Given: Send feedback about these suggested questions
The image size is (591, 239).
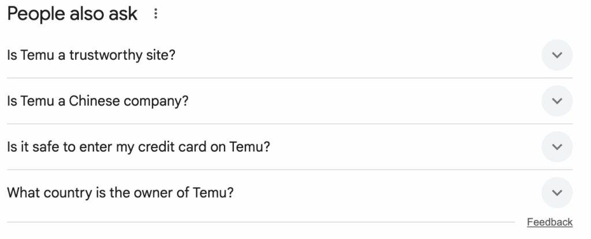Looking at the screenshot, I should tap(549, 222).
